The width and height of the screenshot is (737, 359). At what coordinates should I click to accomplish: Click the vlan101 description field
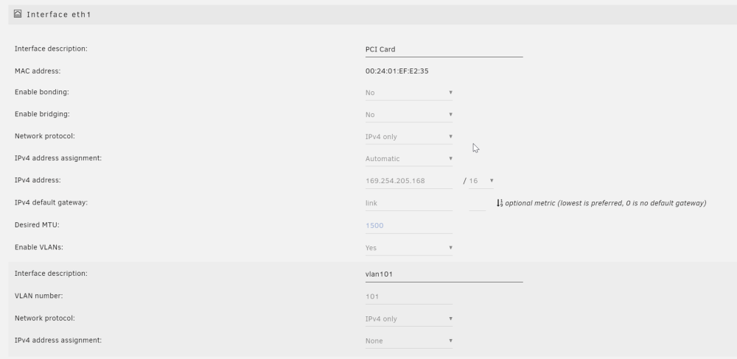pyautogui.click(x=444, y=274)
